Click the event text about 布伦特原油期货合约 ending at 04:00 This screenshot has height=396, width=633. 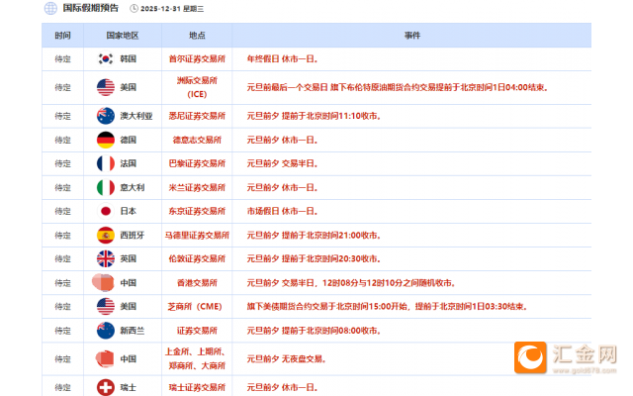point(398,87)
